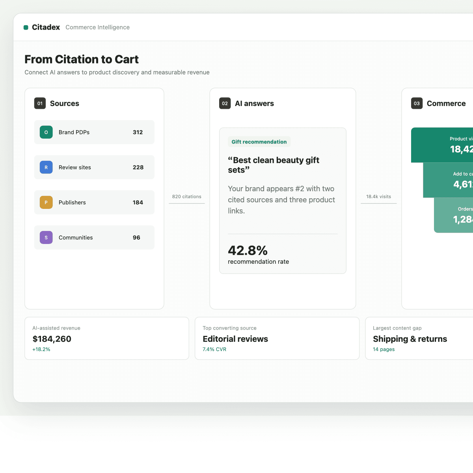Click the Shipping & returns value
Screen dimensions: 473x473
pyautogui.click(x=410, y=339)
